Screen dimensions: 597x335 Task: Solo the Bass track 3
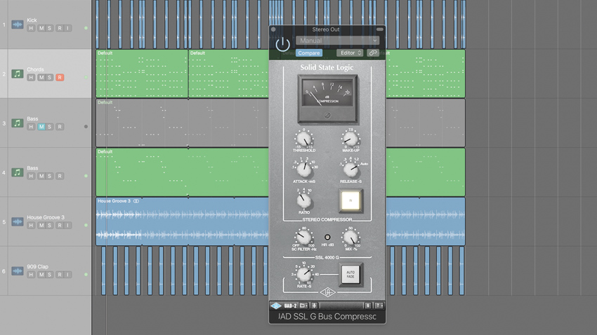coord(49,127)
